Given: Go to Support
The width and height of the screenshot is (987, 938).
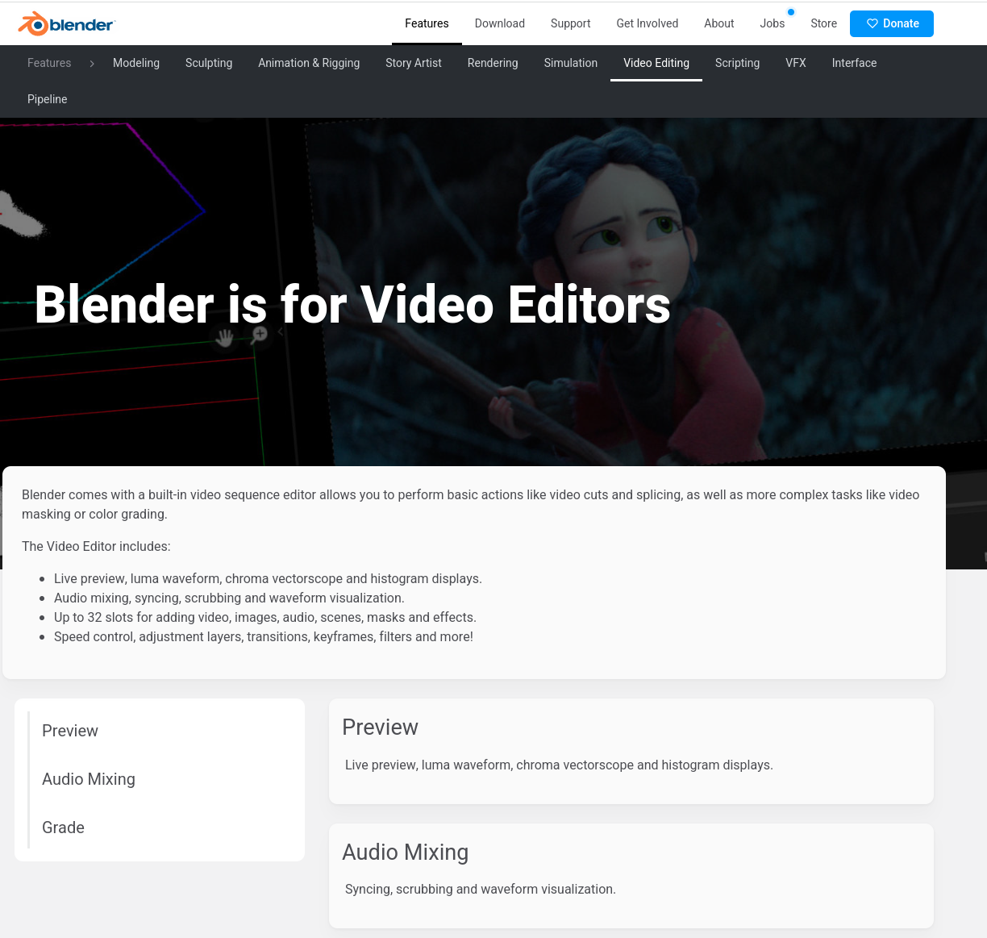Looking at the screenshot, I should click(x=571, y=23).
